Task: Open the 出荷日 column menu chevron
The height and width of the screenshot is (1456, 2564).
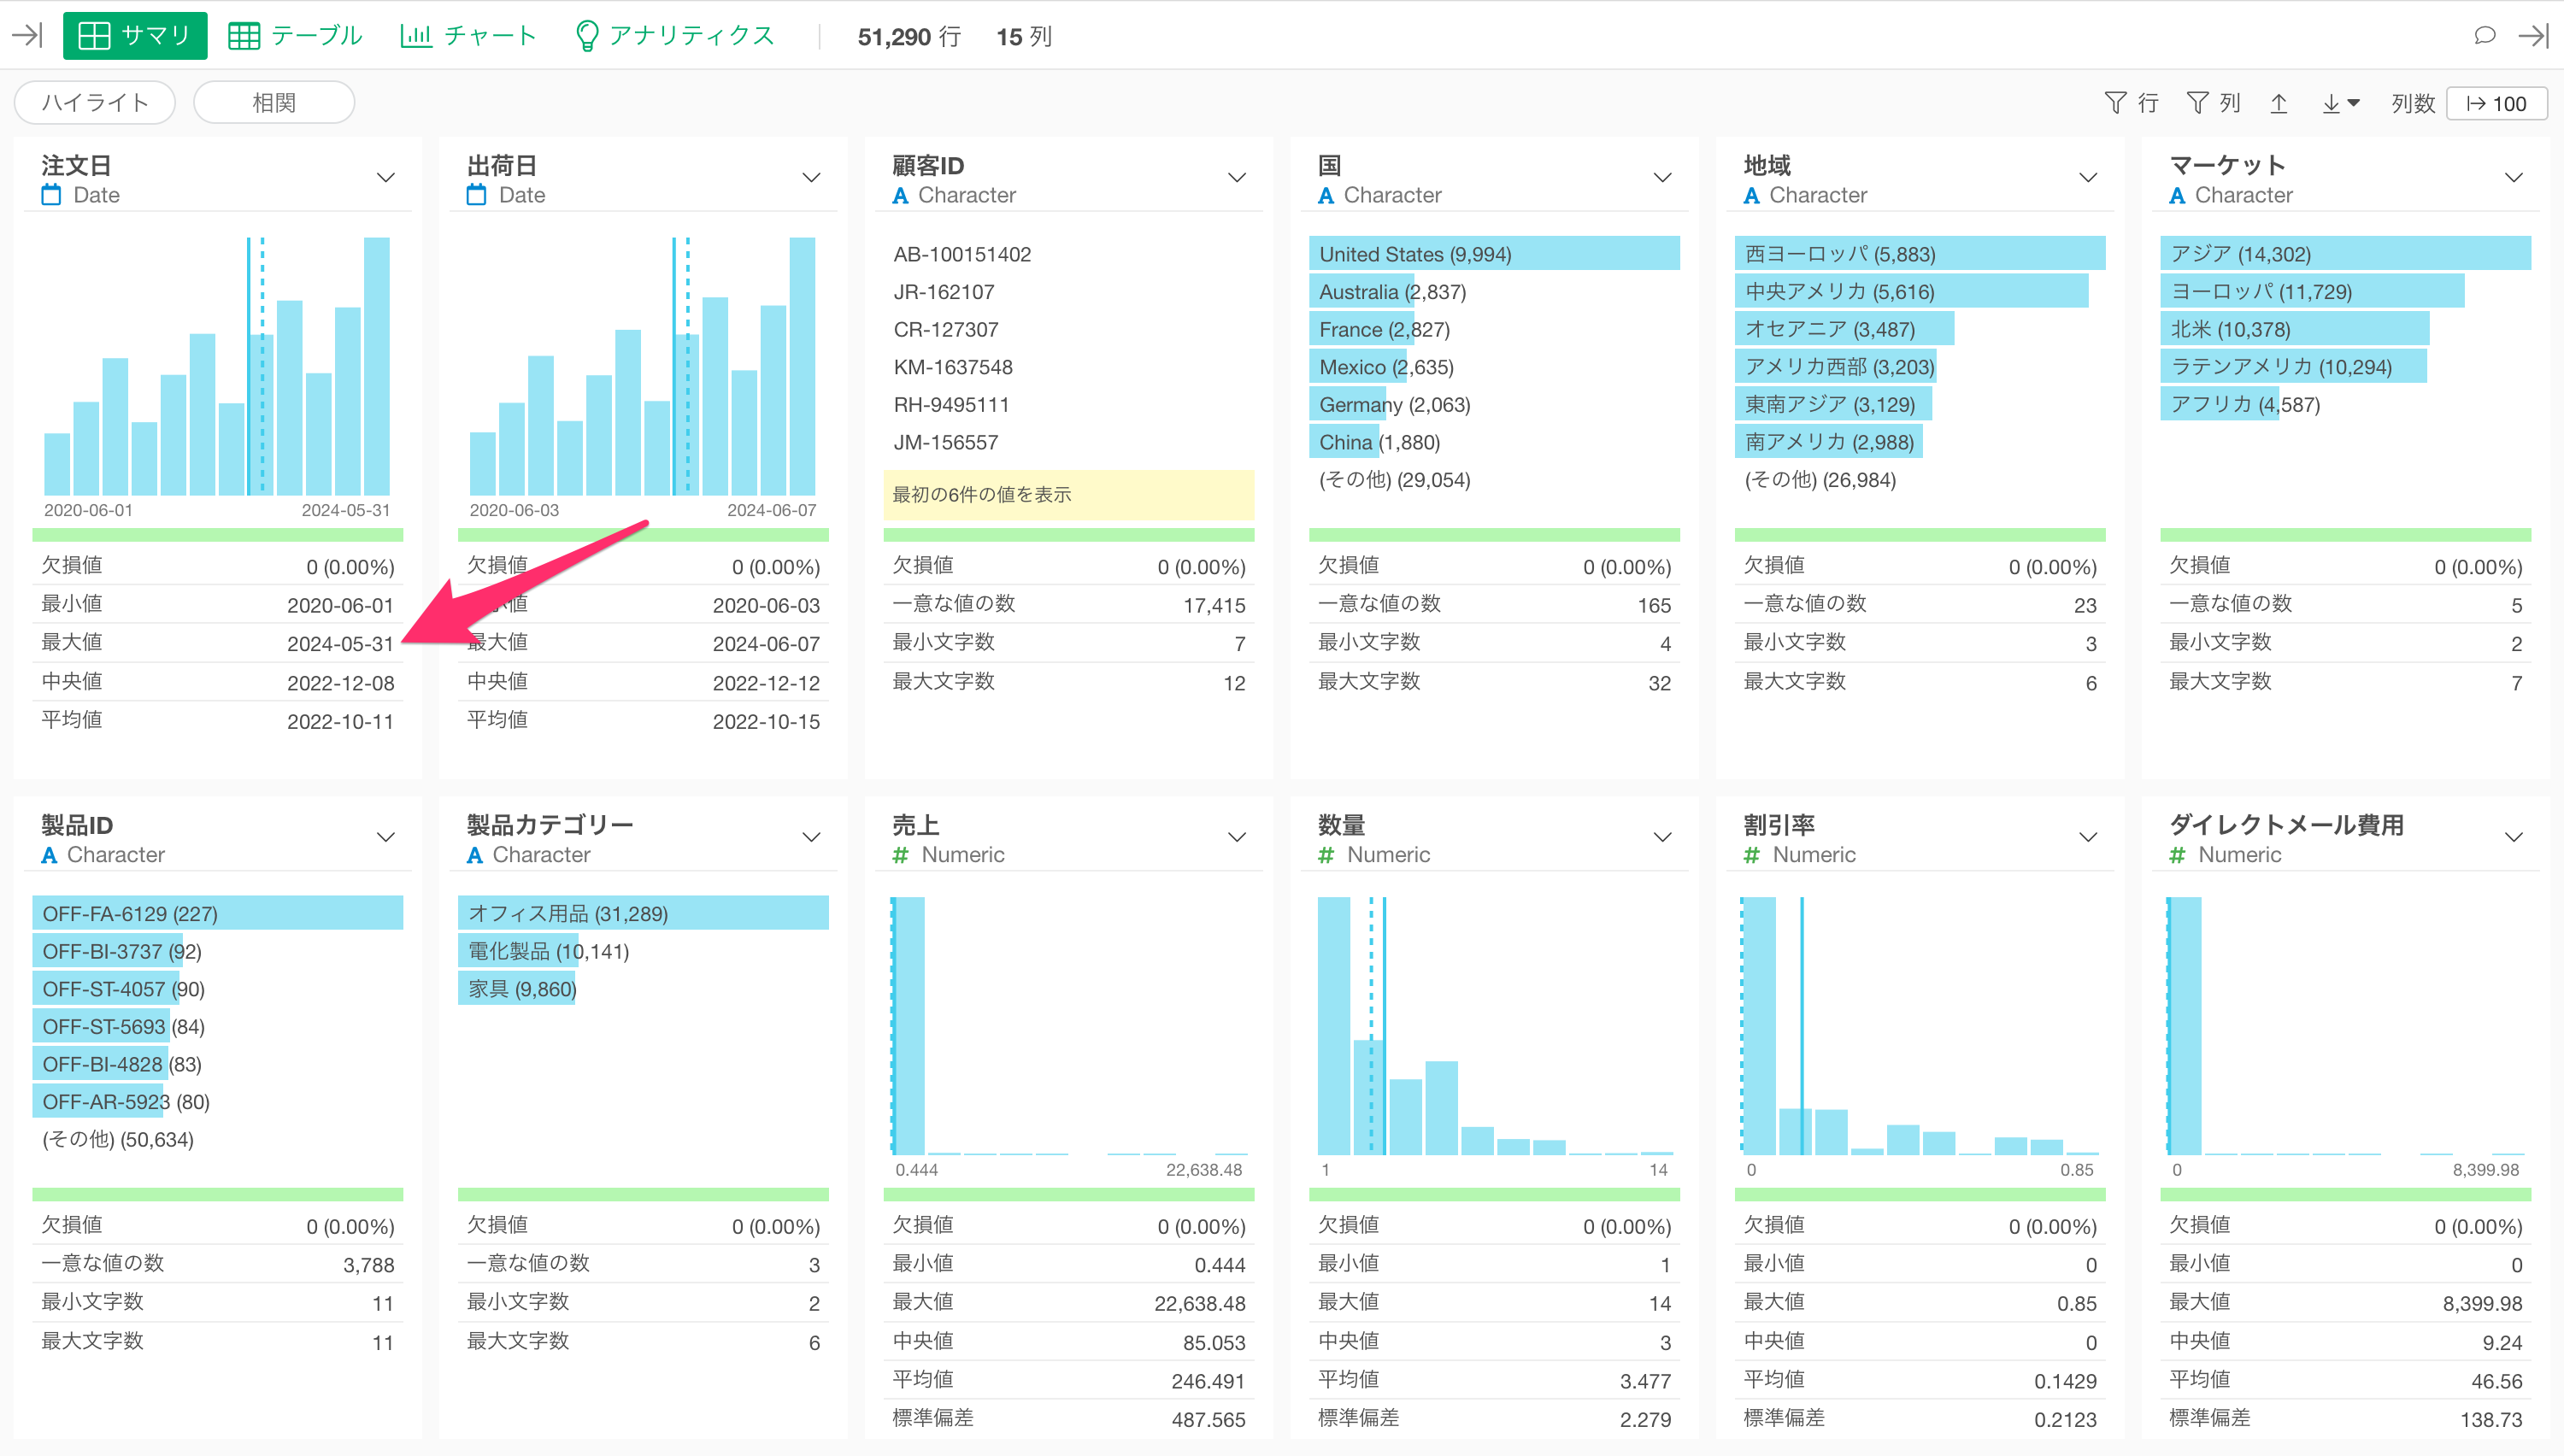Action: pos(811,178)
